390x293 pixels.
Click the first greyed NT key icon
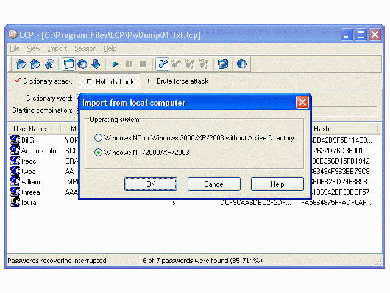coord(176,64)
